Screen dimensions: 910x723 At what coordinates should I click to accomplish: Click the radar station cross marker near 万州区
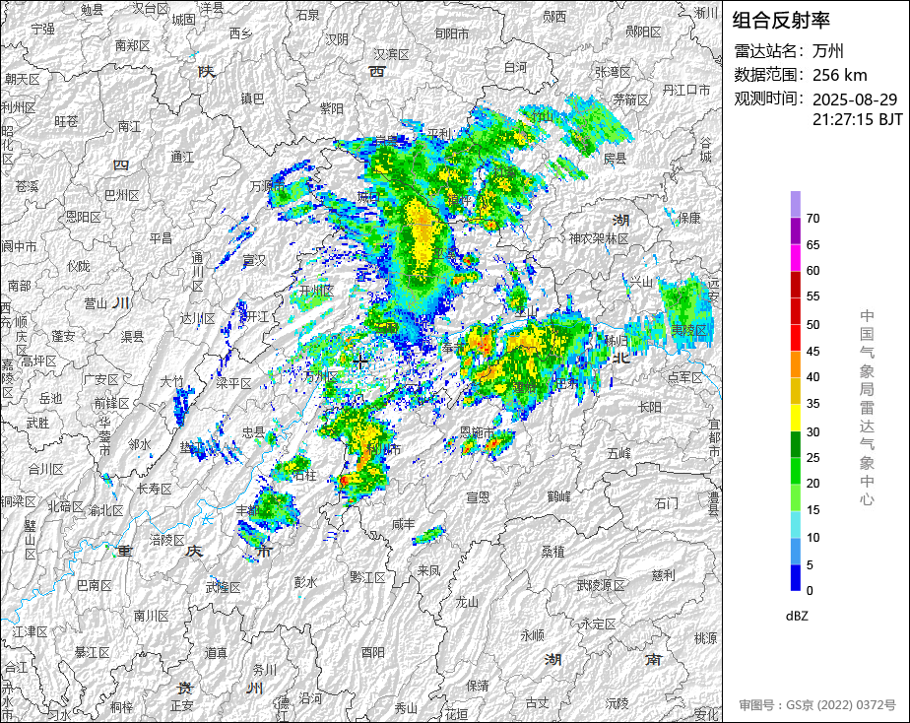click(360, 362)
